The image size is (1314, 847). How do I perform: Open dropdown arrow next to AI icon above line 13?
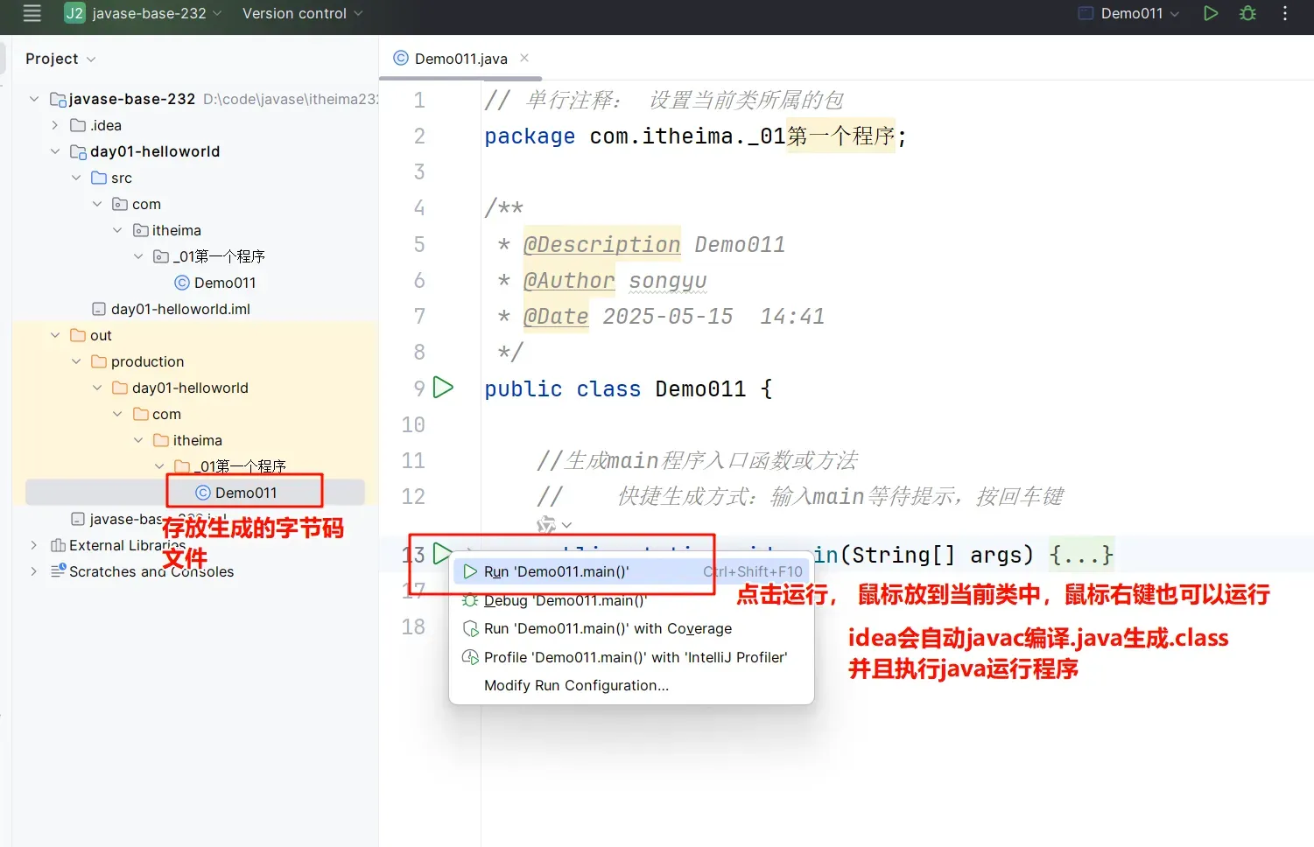(566, 525)
